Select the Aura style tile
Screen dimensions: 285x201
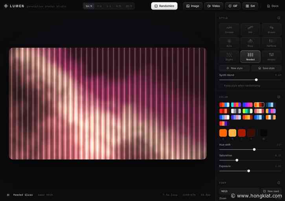pos(229,43)
